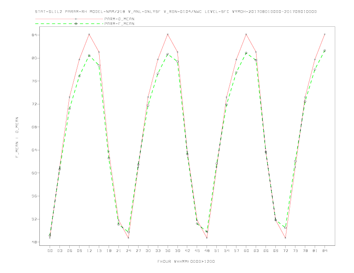Click the x-axis forecast hour label 00
354x273 pixels.
[x=50, y=251]
